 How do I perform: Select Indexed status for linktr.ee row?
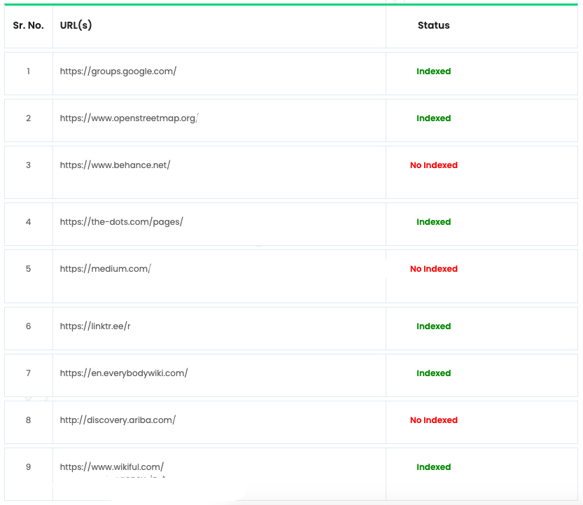433,326
